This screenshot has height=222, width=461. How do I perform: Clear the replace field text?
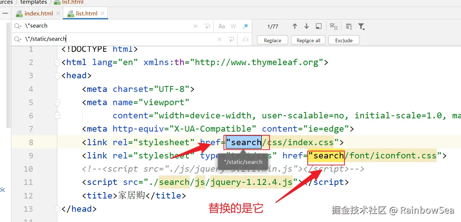click(219, 39)
